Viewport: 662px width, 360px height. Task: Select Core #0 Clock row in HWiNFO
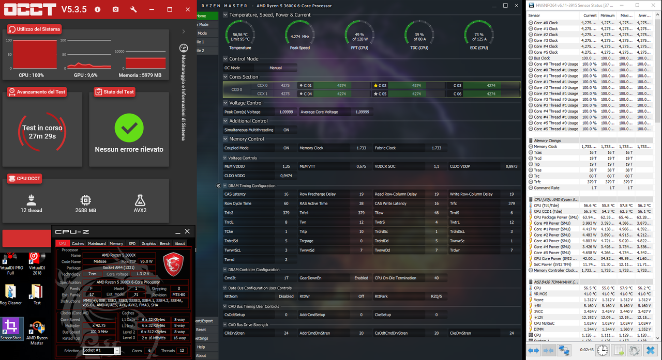[591, 23]
